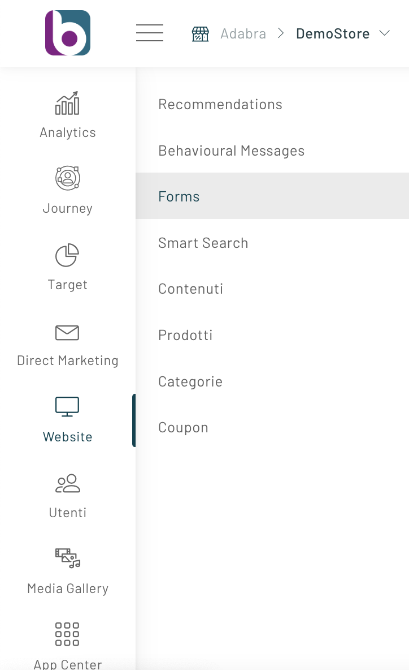409x670 pixels.
Task: Open Smart Search page
Action: (203, 243)
